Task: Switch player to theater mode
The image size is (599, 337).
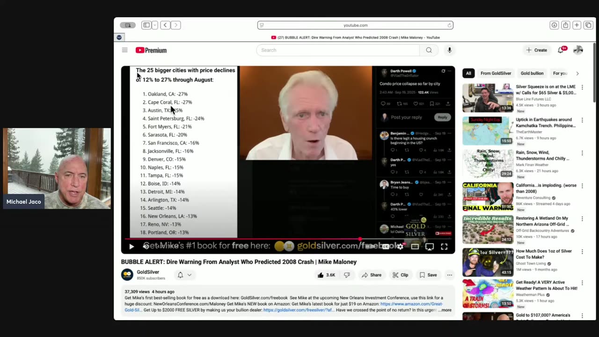Action: (x=415, y=246)
